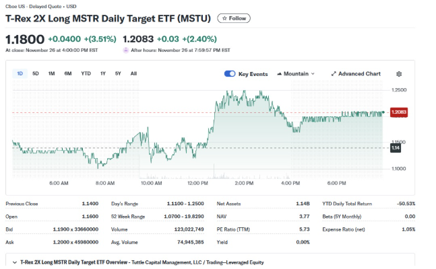Show the 6M chart range
Screen dimensions: 436x269
[68, 73]
